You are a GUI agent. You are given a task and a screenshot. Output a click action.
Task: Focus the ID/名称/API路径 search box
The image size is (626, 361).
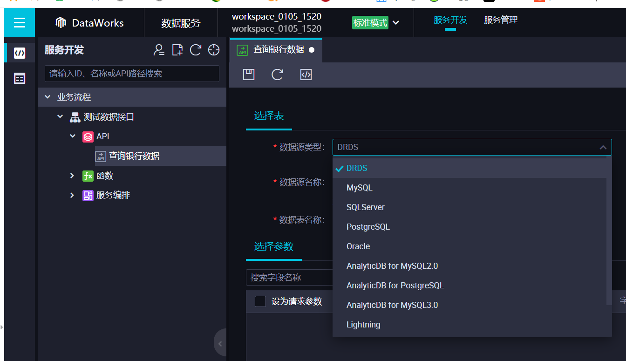[132, 74]
